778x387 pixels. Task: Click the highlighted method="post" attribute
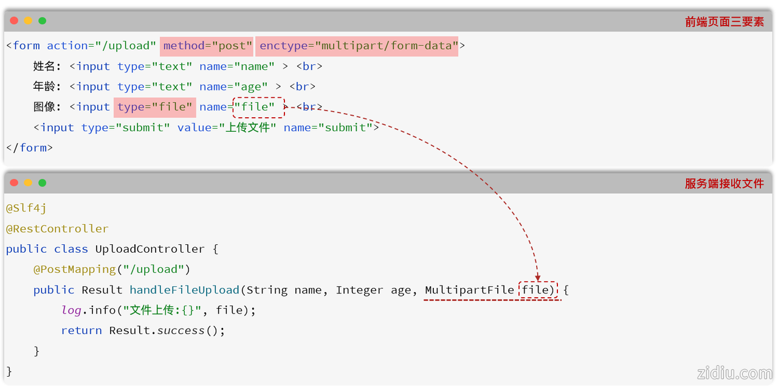207,46
